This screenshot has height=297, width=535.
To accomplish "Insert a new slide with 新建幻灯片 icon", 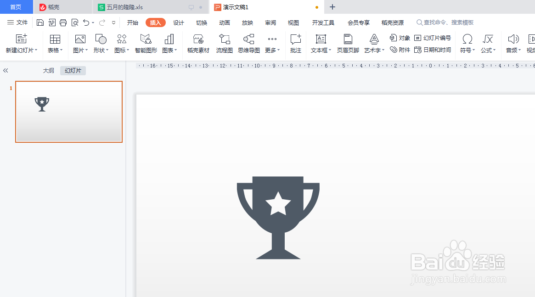I will coord(21,39).
